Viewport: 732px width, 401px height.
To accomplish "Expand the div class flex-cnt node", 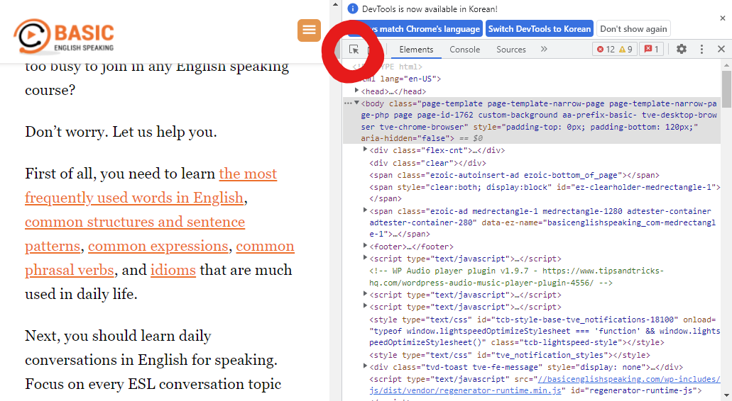I will coord(365,149).
